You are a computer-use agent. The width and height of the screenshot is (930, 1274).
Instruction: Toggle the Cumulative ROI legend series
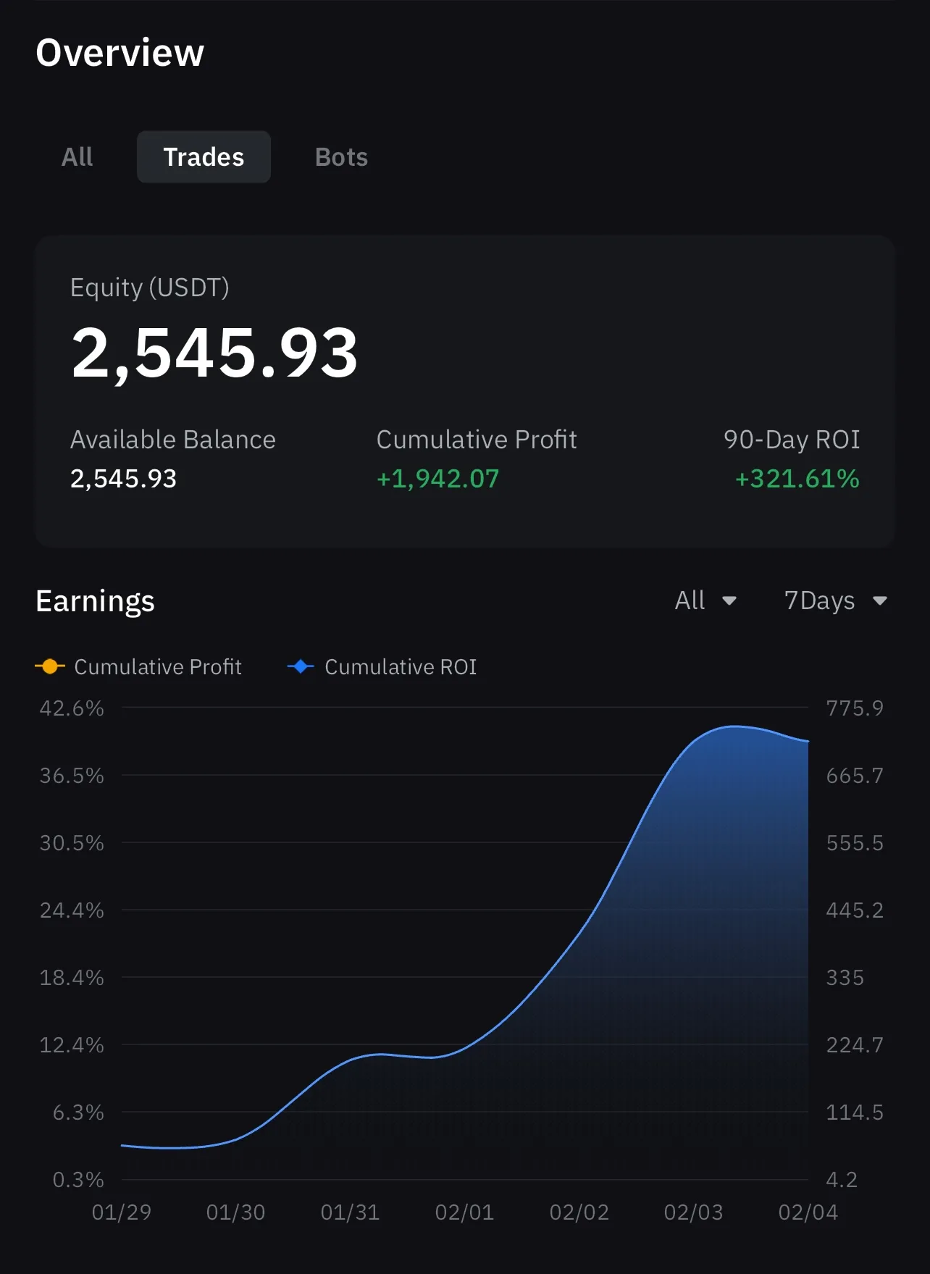(382, 667)
